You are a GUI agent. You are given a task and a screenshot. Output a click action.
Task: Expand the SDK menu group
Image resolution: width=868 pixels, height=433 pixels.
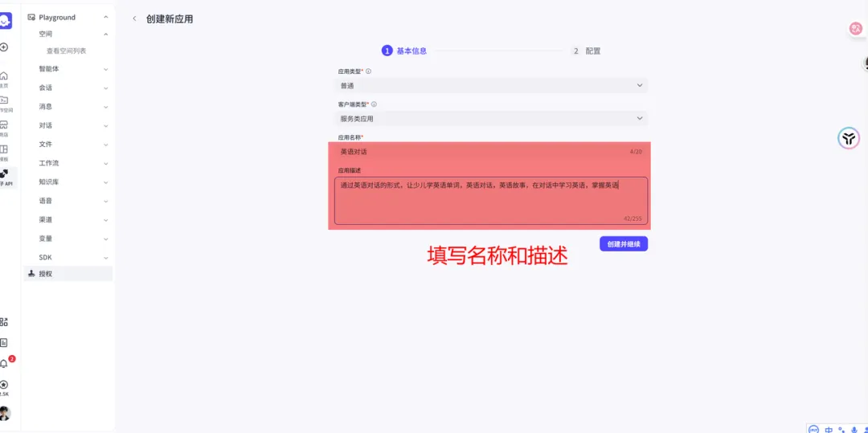coord(106,258)
